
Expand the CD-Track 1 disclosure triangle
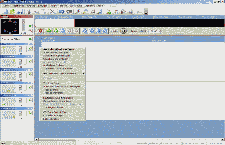(x=42, y=38)
